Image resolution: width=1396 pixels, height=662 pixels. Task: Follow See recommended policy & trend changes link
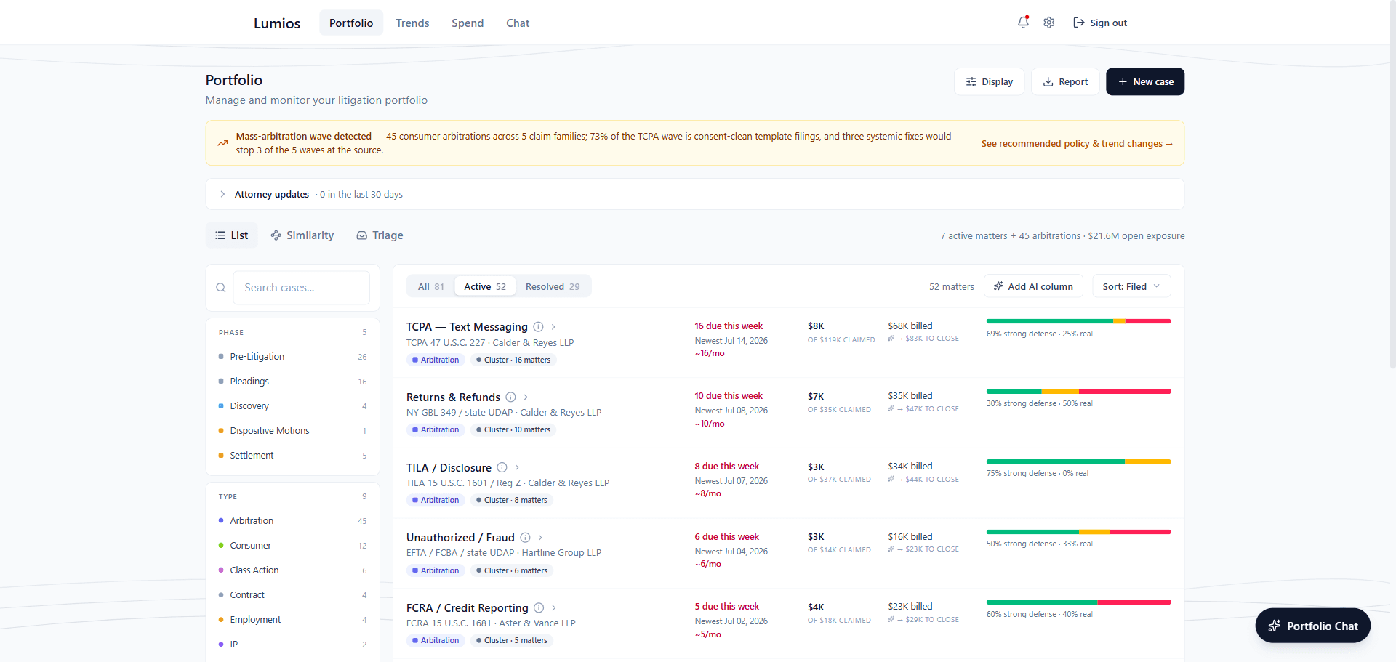click(1077, 144)
